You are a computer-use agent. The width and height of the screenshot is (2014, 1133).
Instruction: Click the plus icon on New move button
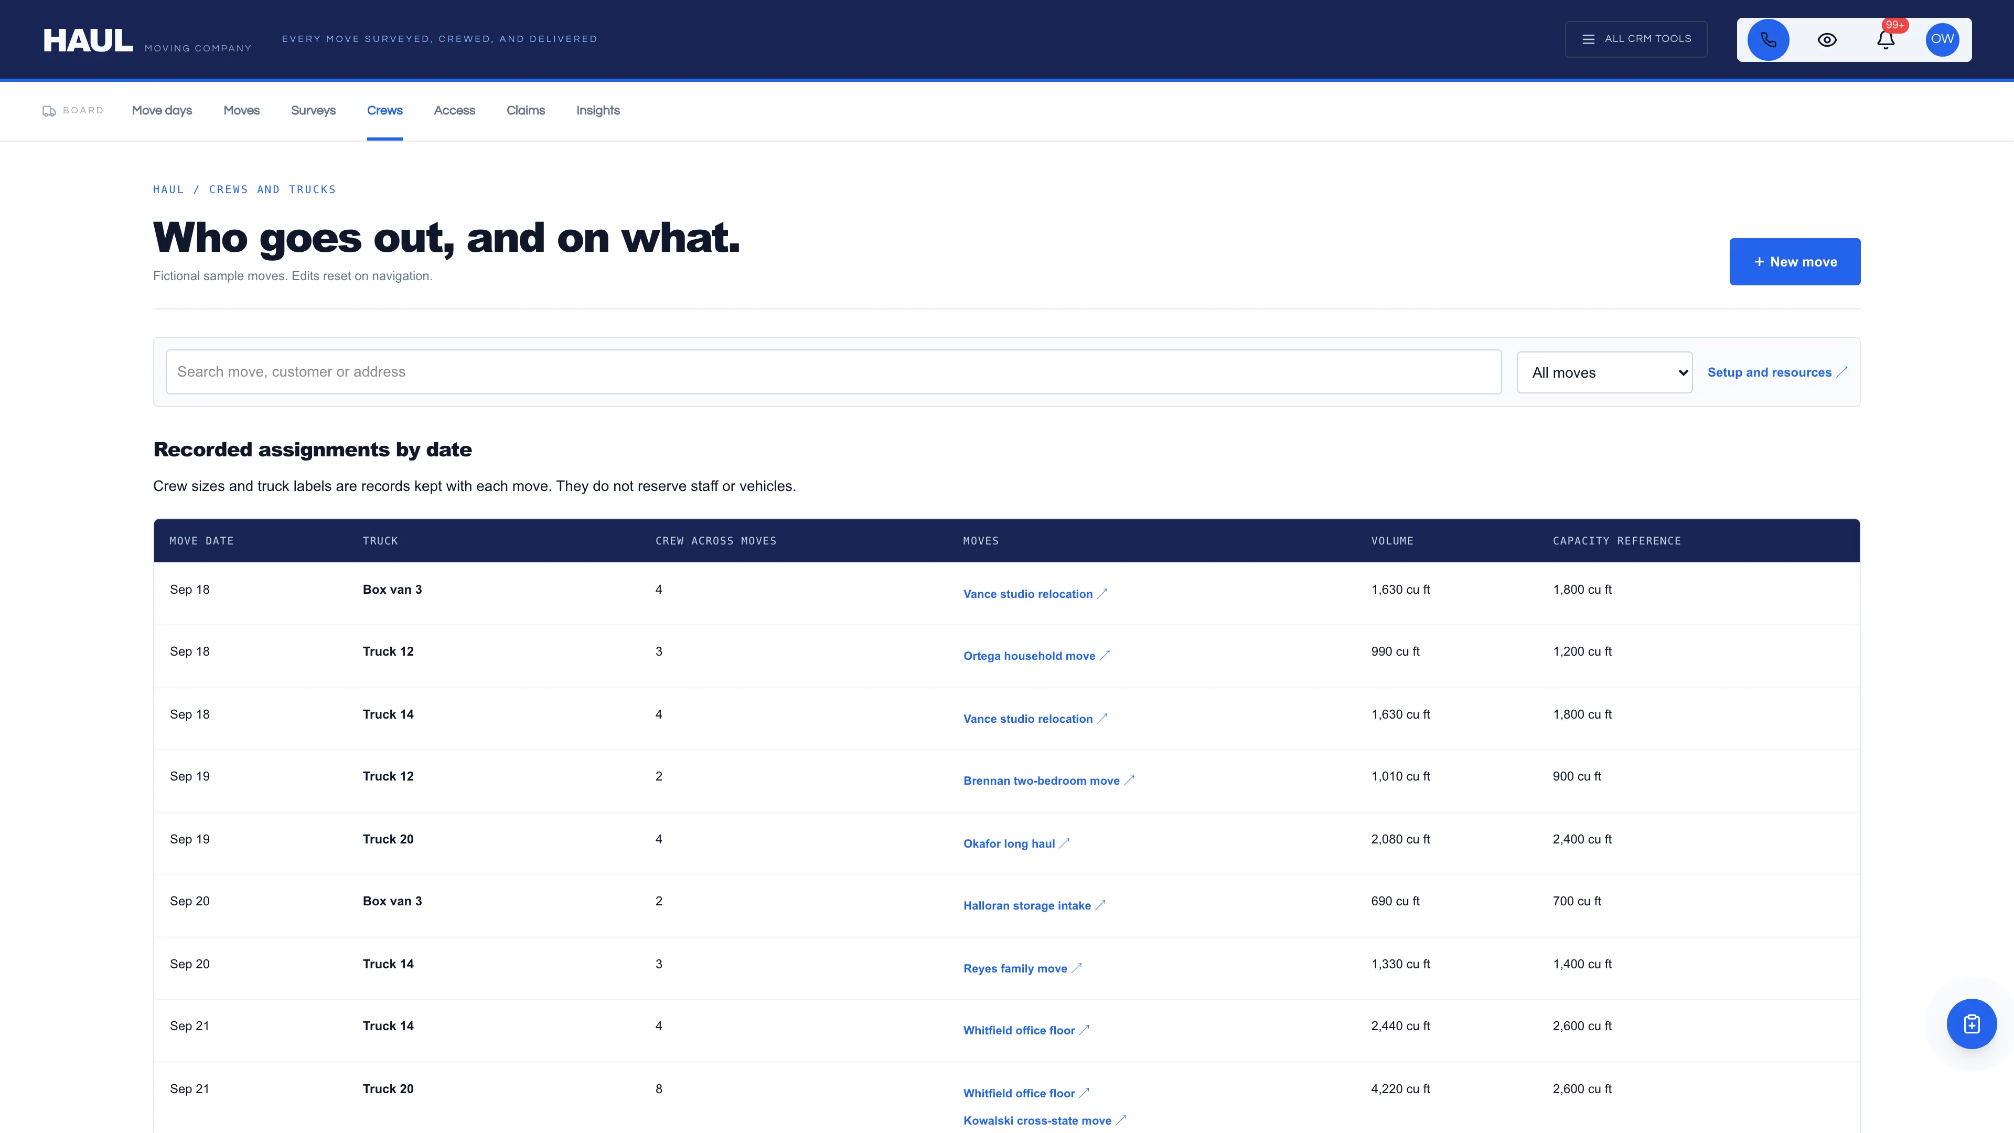click(1759, 262)
